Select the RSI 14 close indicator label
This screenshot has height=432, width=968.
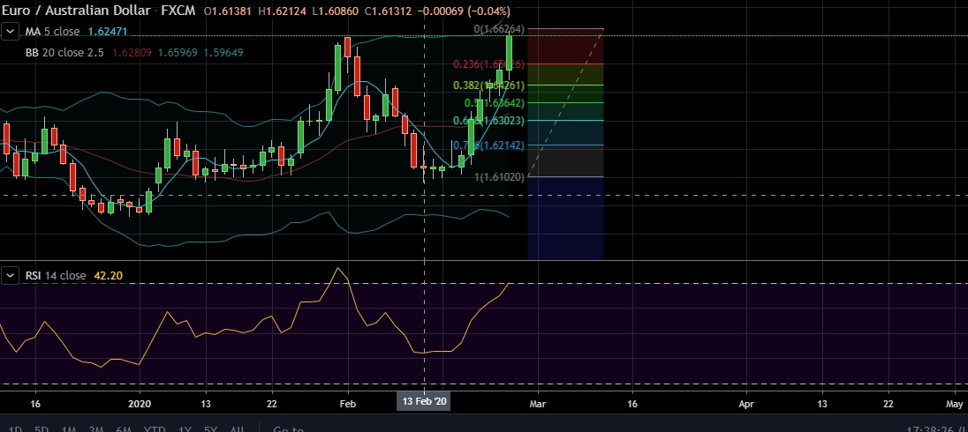[x=56, y=275]
